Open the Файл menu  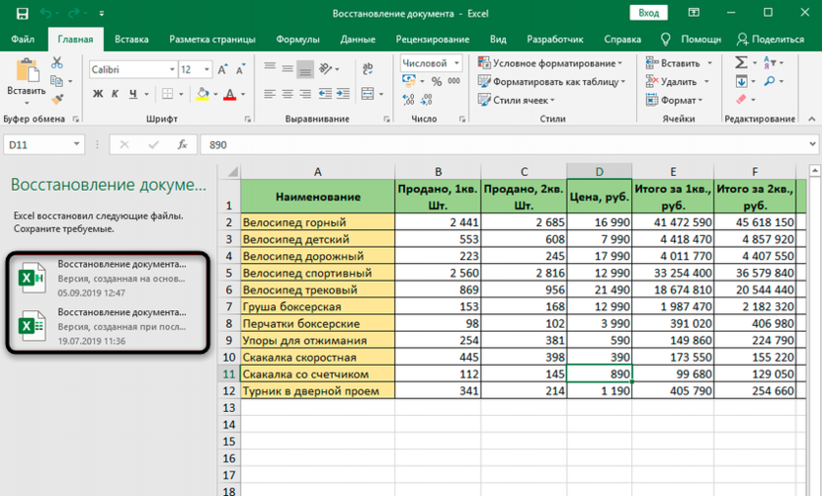pos(23,40)
